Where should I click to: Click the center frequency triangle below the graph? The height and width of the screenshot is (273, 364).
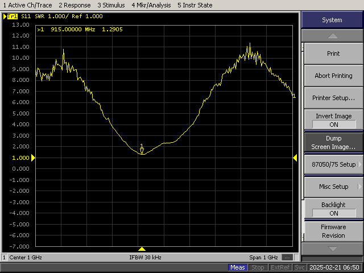142,249
